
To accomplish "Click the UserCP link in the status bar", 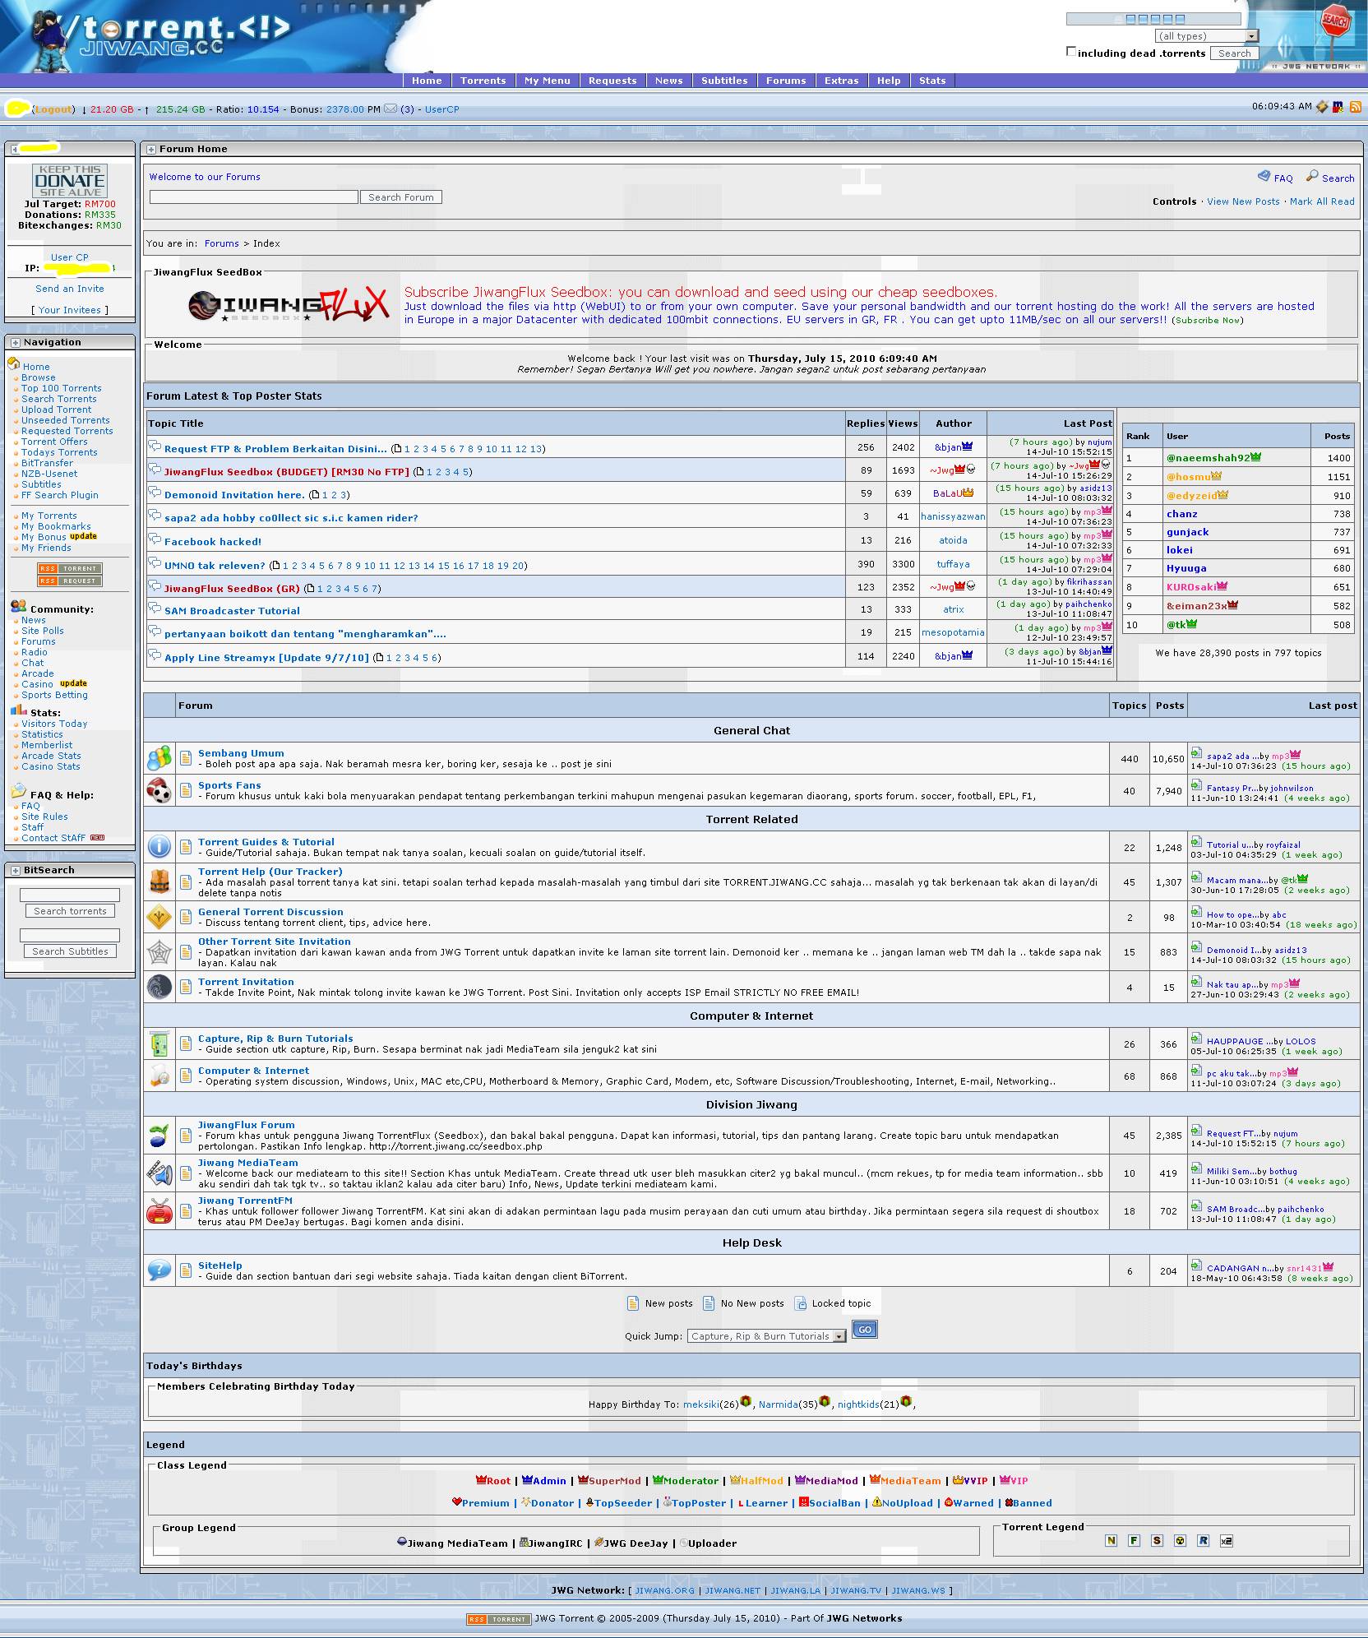I will pos(441,109).
